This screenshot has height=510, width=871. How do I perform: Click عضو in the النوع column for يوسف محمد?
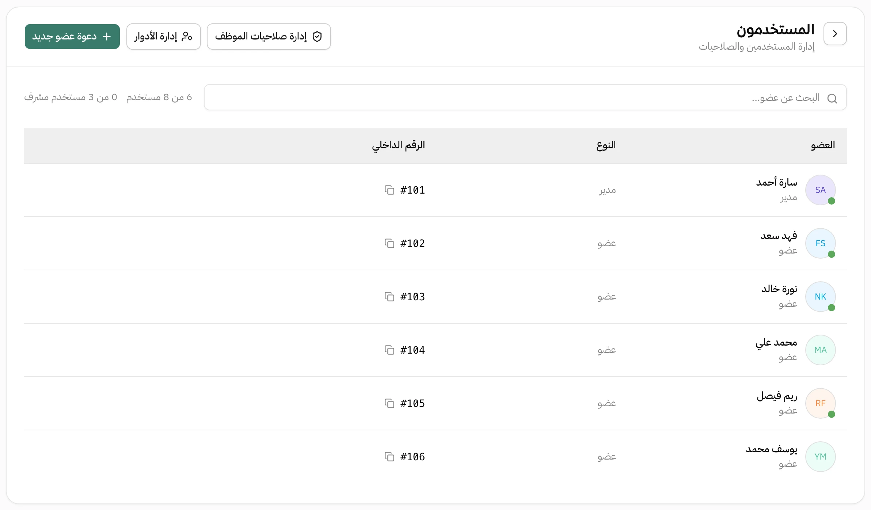(x=607, y=457)
